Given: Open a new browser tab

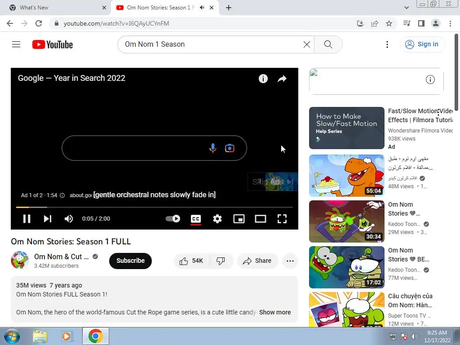Looking at the screenshot, I should (x=229, y=8).
